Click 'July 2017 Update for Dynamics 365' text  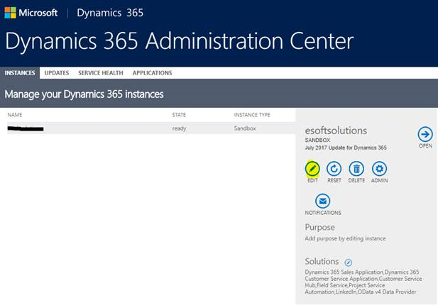pyautogui.click(x=346, y=148)
